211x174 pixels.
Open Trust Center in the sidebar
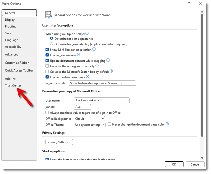pos(13,85)
